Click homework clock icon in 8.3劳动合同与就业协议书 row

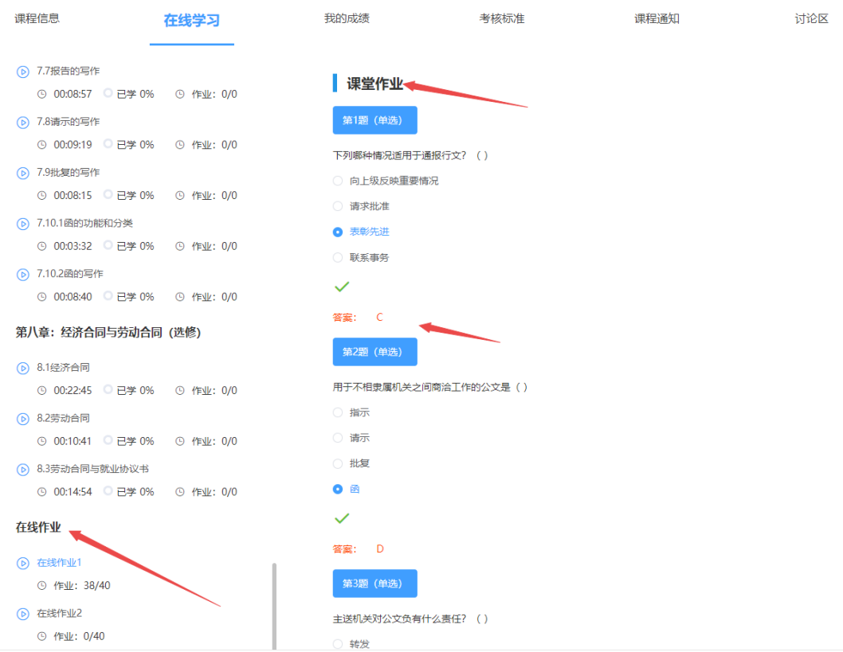(x=180, y=491)
